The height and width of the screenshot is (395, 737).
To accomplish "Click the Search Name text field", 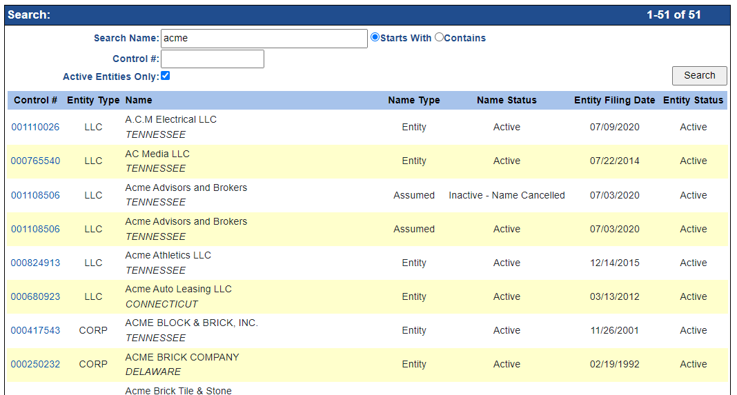I will click(264, 39).
